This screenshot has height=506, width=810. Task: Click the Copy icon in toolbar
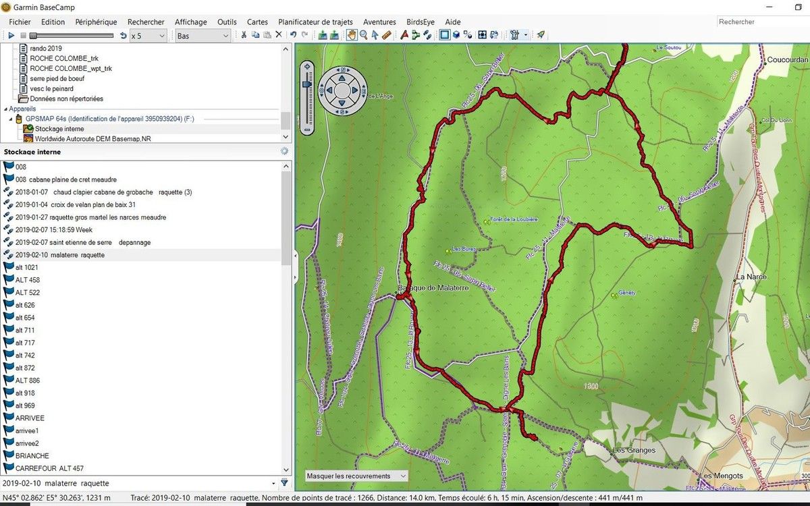(x=255, y=35)
